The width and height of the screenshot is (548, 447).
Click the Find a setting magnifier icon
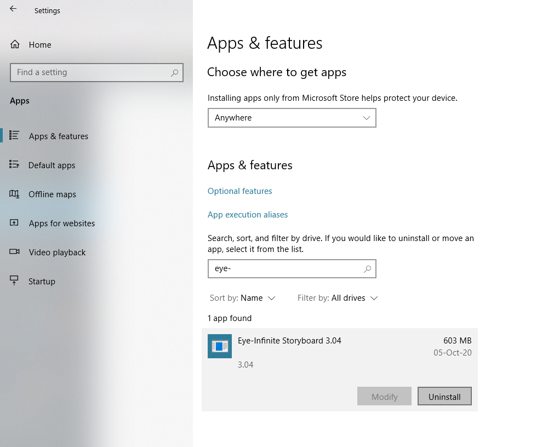point(174,73)
